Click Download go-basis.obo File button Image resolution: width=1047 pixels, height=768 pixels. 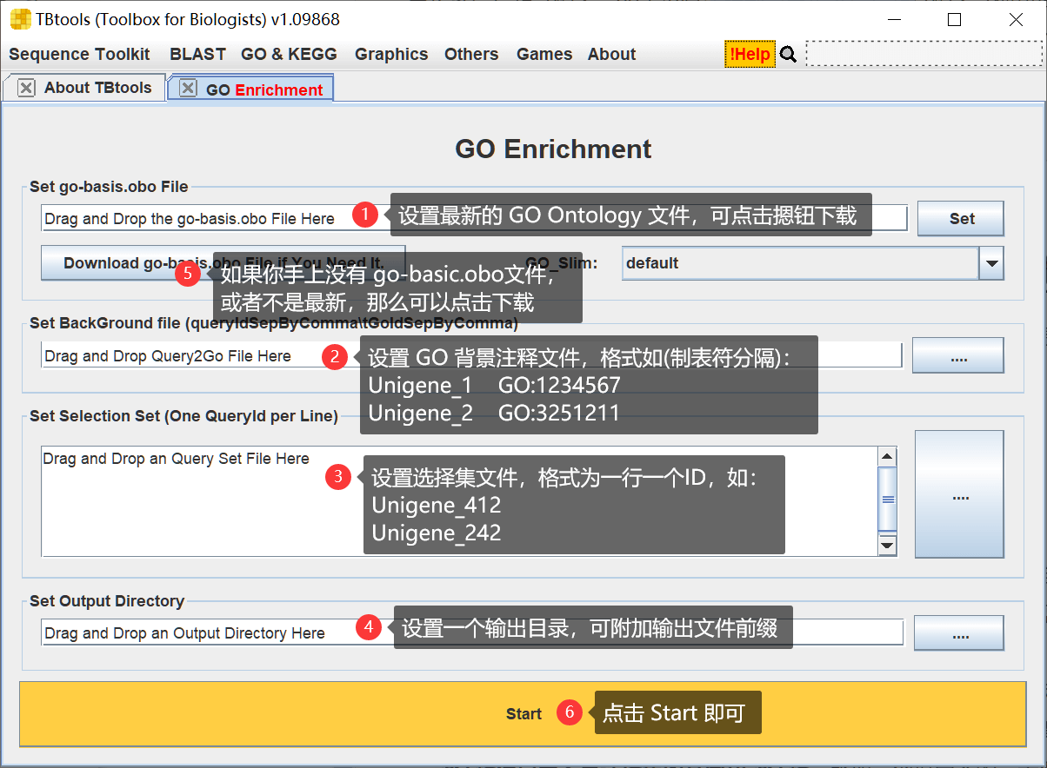click(223, 262)
